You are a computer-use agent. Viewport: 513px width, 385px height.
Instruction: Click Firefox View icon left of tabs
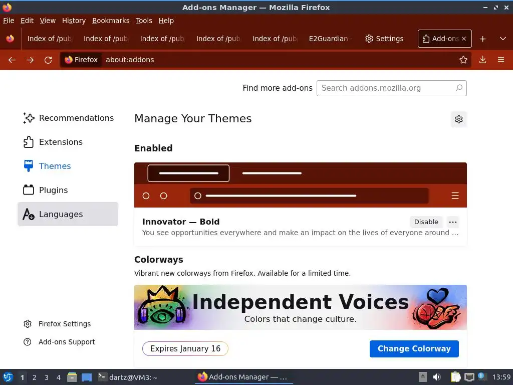point(10,39)
